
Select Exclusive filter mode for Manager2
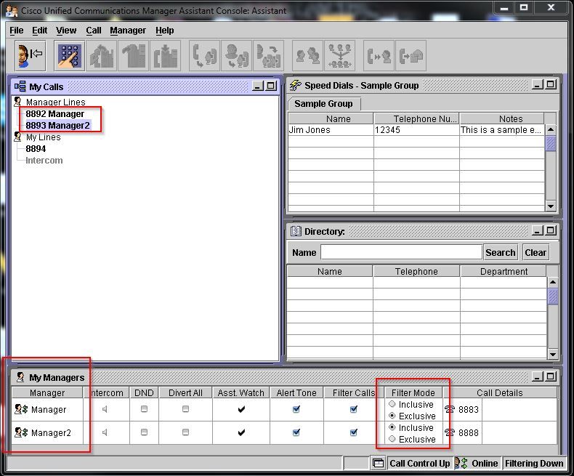tap(392, 439)
